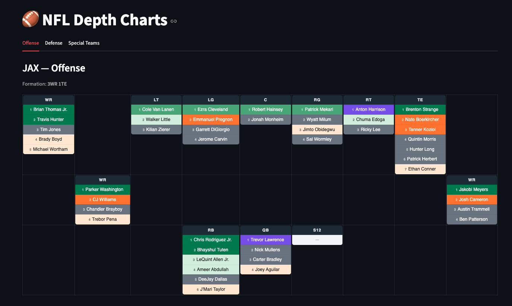Click the TE position header
This screenshot has width=512, height=306.
[420, 100]
